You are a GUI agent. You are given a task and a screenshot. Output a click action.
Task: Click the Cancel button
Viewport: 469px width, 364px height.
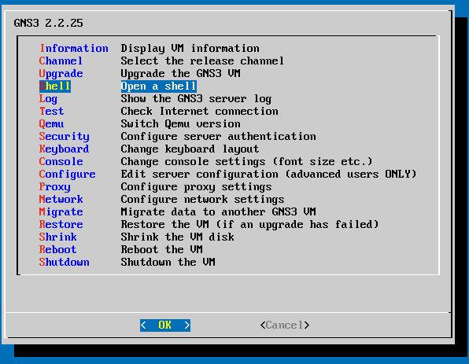(285, 325)
